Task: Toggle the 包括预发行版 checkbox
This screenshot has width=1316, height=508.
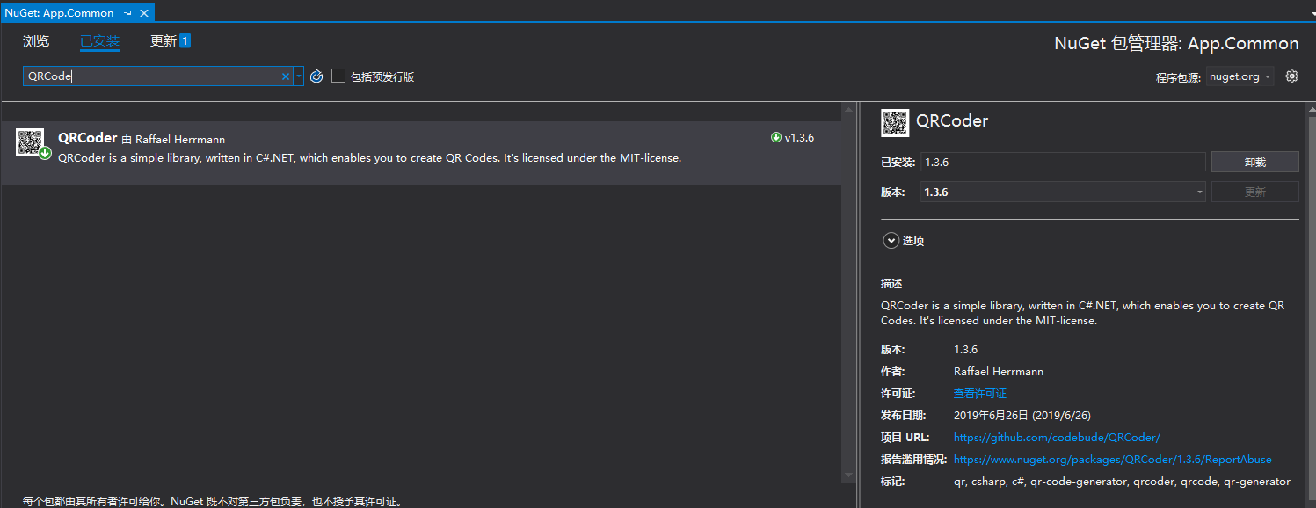Action: click(x=338, y=76)
